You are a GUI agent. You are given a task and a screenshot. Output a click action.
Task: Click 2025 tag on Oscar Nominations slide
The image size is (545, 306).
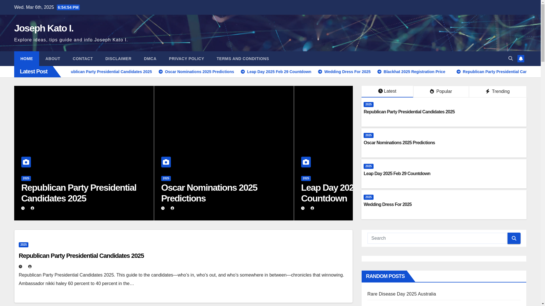[x=166, y=178]
